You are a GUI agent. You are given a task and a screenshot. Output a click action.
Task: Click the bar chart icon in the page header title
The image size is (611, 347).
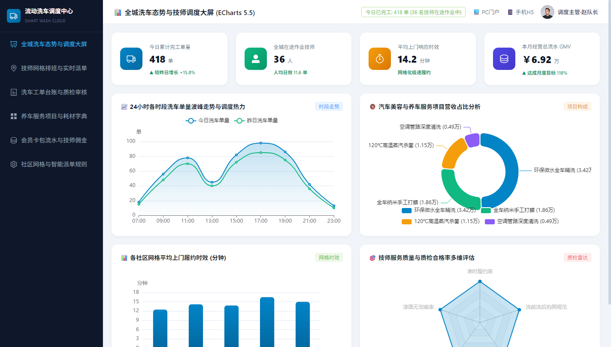[x=118, y=13]
